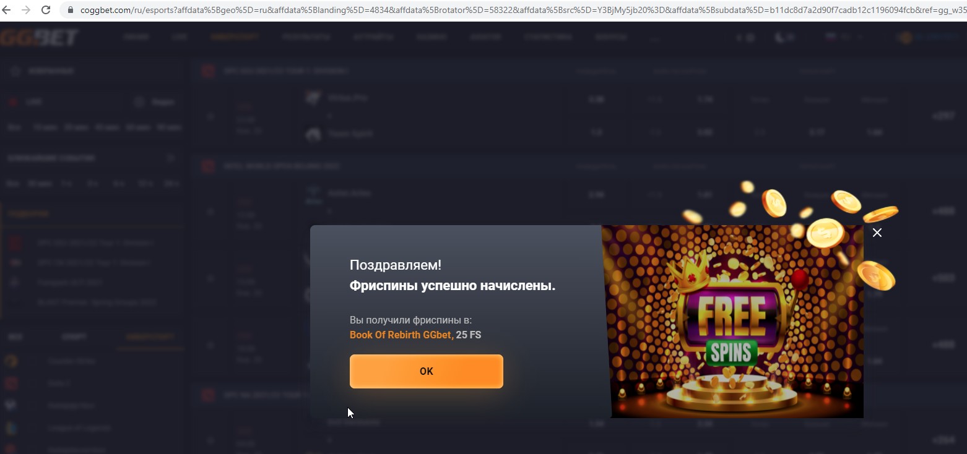
Task: Click the red game icon of first tournament
Action: coord(208,71)
